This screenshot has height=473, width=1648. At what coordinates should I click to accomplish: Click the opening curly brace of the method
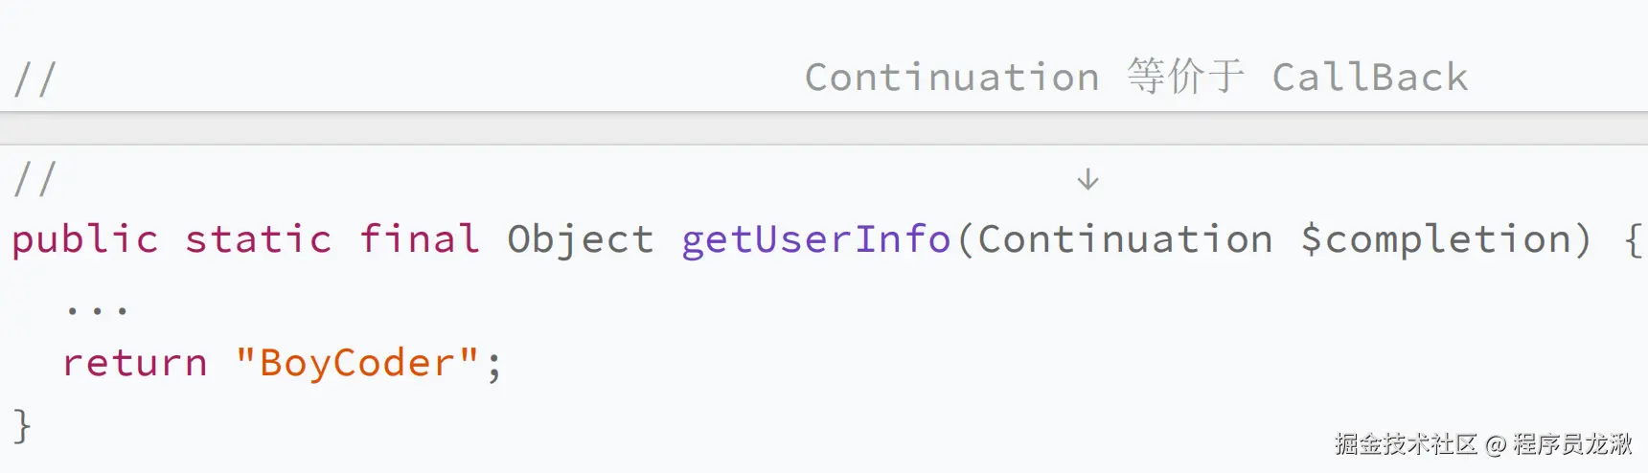point(1633,239)
